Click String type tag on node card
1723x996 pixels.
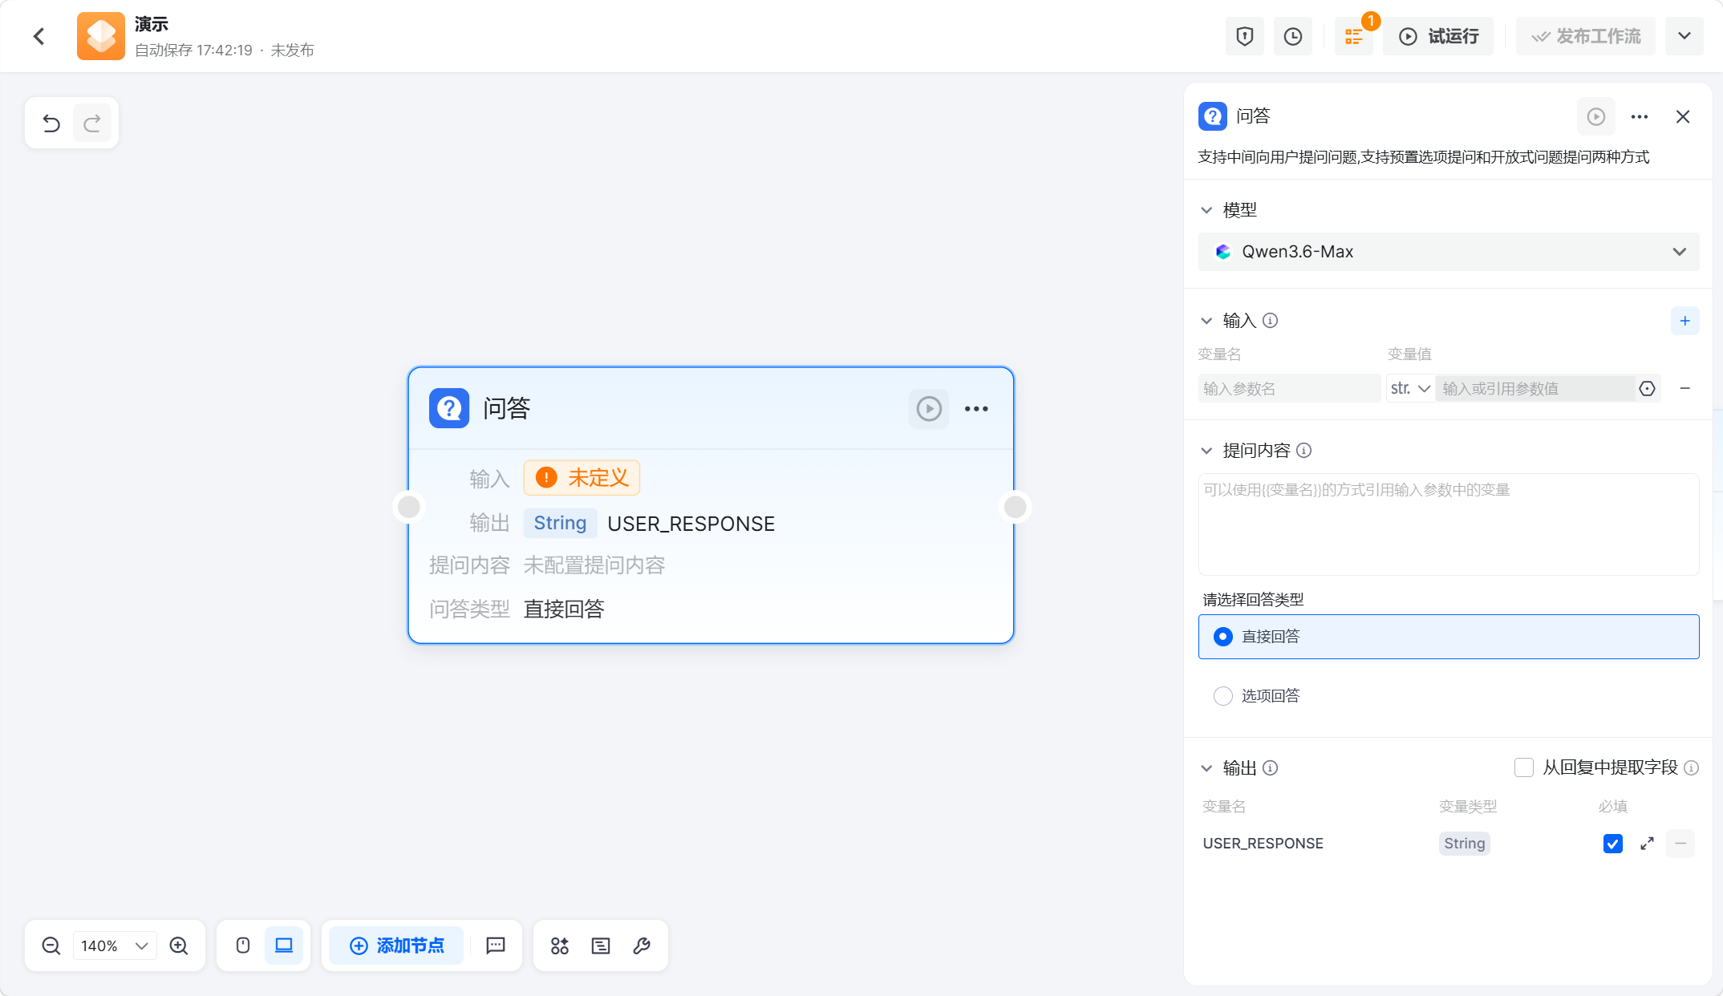pyautogui.click(x=560, y=523)
